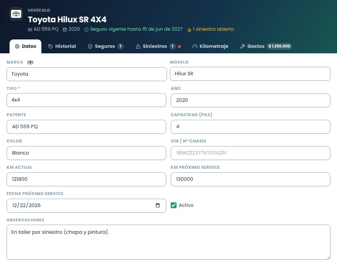337x263 pixels.
Task: Click the Km próximo service field 130000
Action: (251, 179)
